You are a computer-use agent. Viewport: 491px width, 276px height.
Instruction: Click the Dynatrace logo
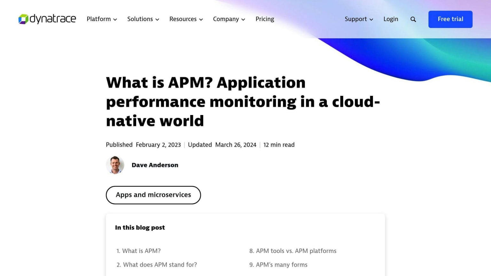(x=47, y=19)
